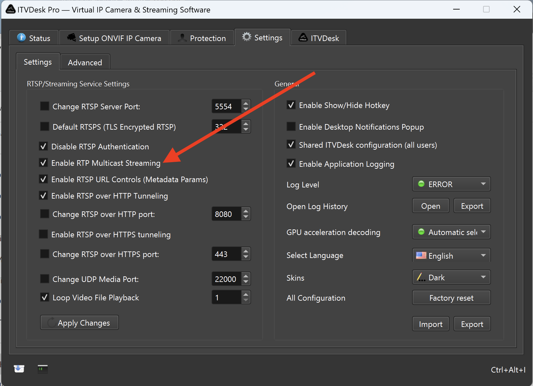
Task: Click the camera icon for Setup ONVIF
Action: pyautogui.click(x=71, y=38)
